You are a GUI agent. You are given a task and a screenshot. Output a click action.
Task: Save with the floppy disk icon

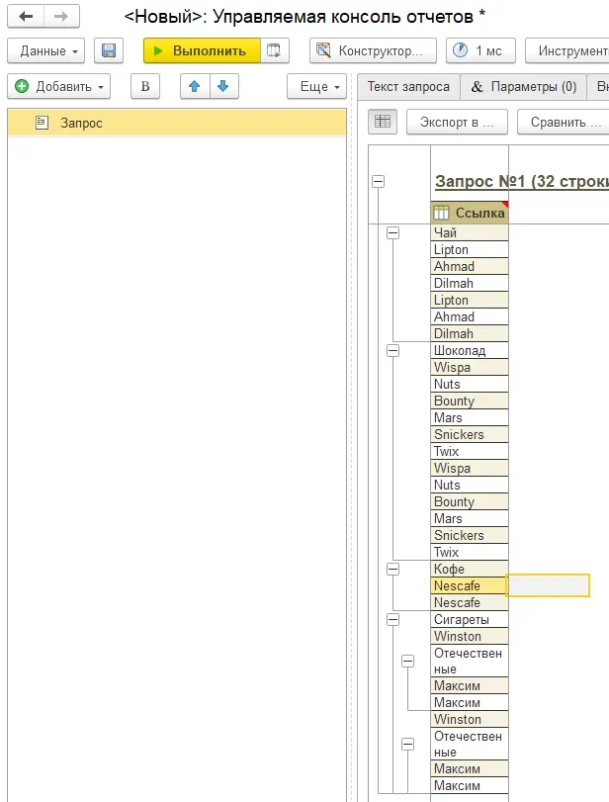[x=109, y=50]
